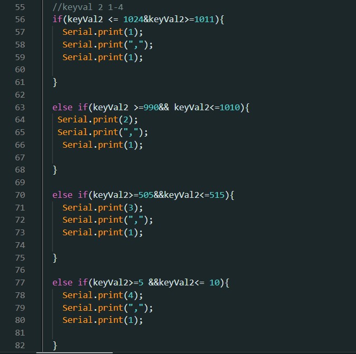Click line number 60 in the gutter
The image size is (356, 354).
(x=20, y=70)
